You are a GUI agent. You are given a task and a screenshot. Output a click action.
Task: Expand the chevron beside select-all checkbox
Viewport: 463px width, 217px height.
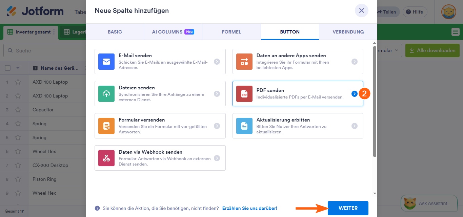point(18,68)
